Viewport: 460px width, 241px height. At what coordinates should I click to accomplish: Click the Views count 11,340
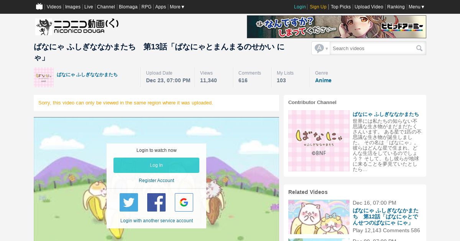[x=209, y=80]
